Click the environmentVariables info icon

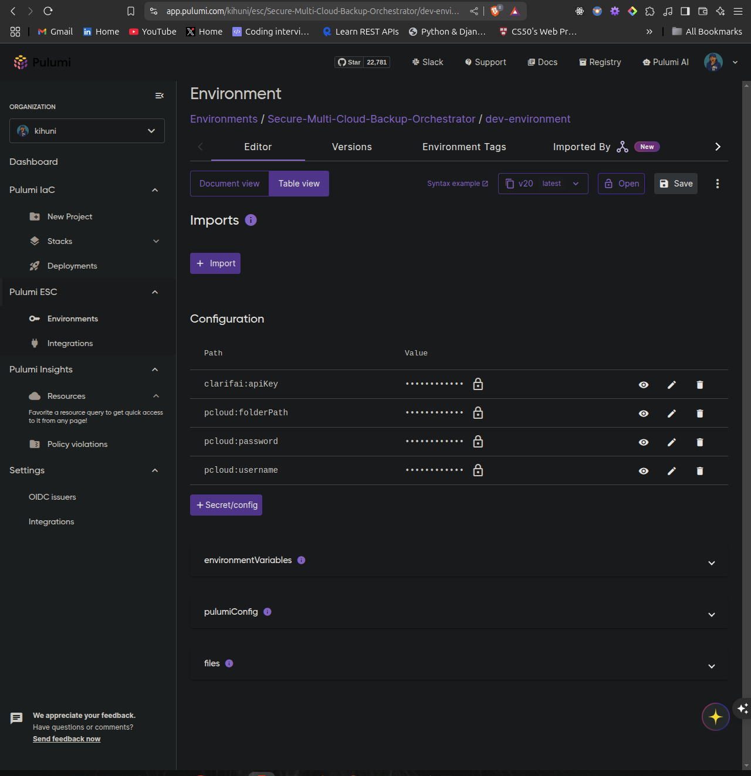(301, 560)
